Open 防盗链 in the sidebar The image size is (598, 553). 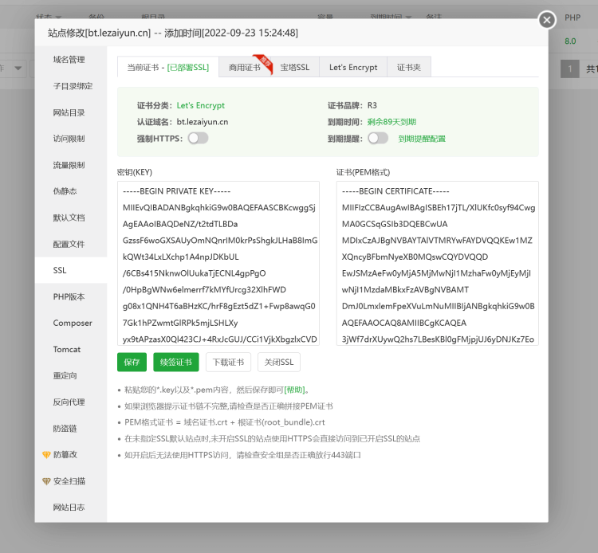coord(71,429)
